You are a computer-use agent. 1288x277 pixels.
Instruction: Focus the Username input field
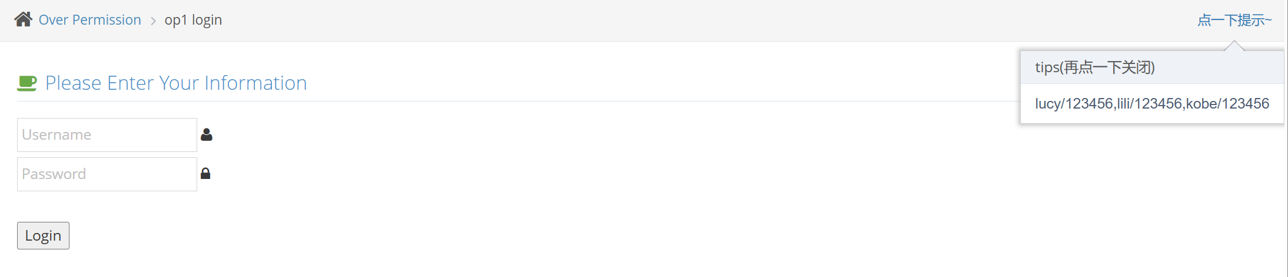pos(107,135)
